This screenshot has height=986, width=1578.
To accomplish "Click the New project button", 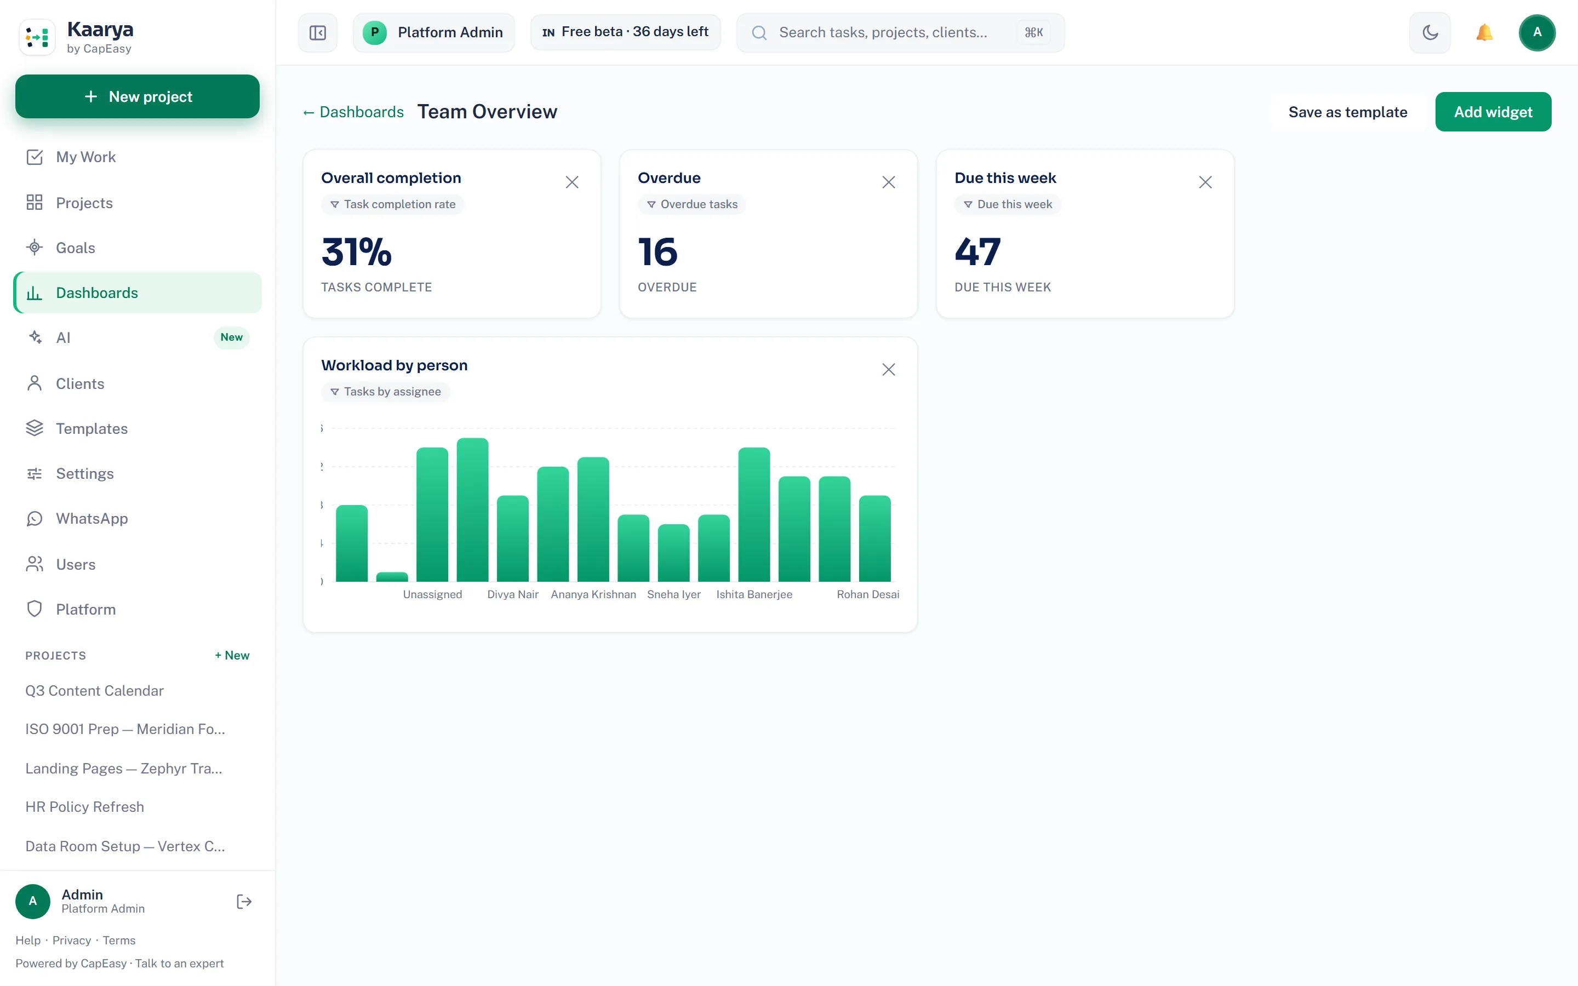I will pos(138,96).
